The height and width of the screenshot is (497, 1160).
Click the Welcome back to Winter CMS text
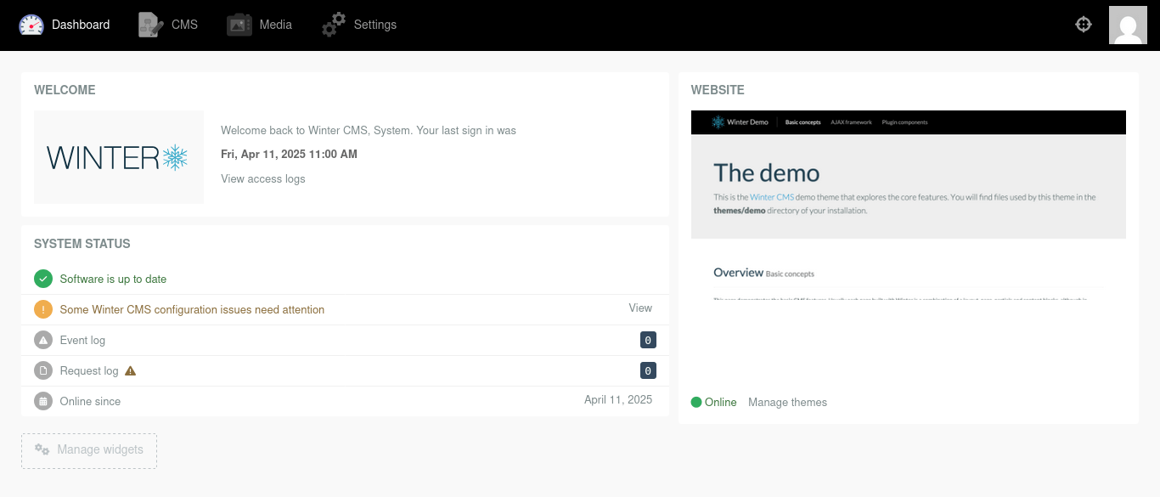[369, 130]
